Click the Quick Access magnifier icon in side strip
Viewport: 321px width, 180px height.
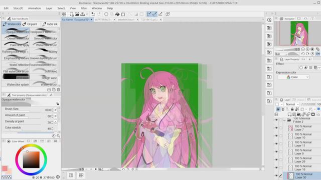269,20
